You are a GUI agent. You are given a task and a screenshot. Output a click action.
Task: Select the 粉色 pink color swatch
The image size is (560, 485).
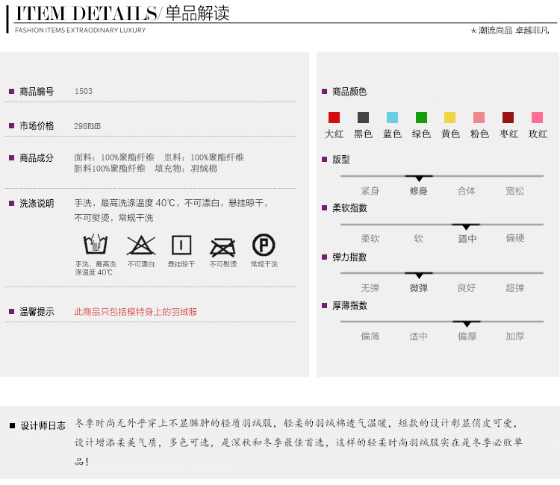point(479,117)
